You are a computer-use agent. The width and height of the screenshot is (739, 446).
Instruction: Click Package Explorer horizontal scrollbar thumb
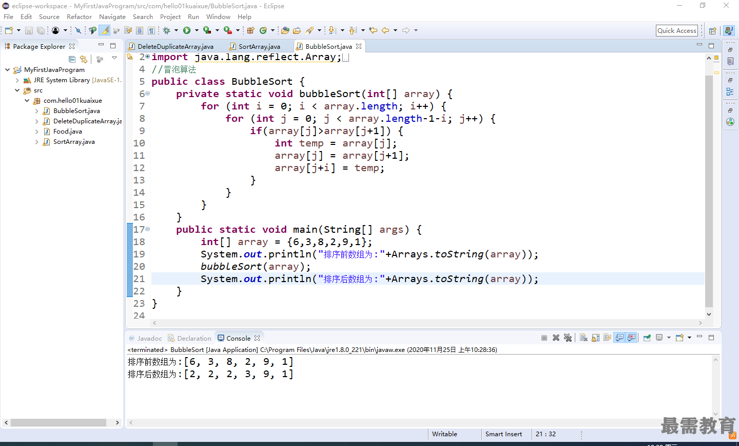tap(59, 422)
